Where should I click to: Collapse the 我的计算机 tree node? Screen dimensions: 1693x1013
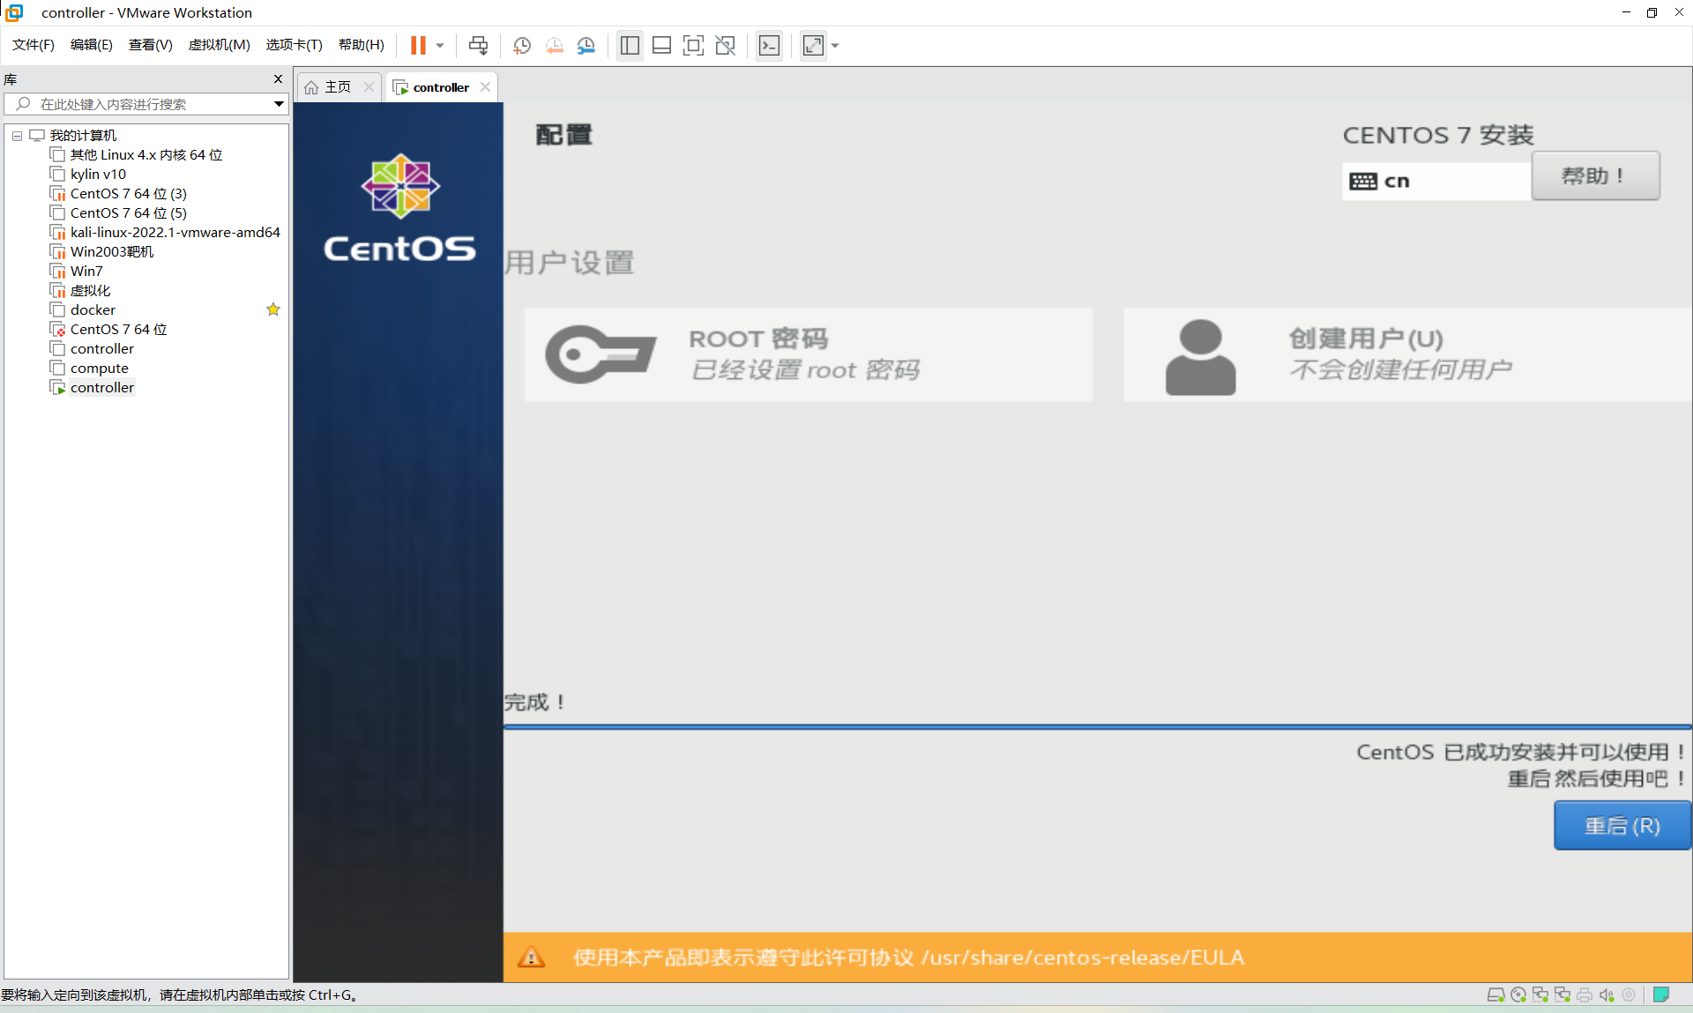pyautogui.click(x=17, y=136)
